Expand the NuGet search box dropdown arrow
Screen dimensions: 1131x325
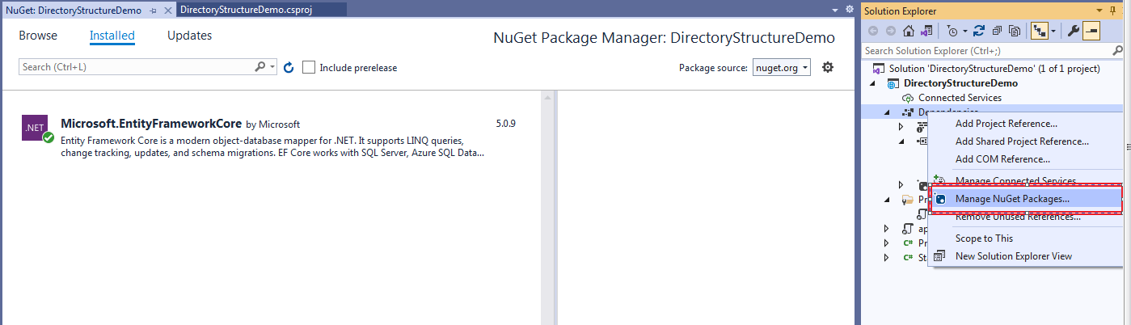[x=273, y=67]
